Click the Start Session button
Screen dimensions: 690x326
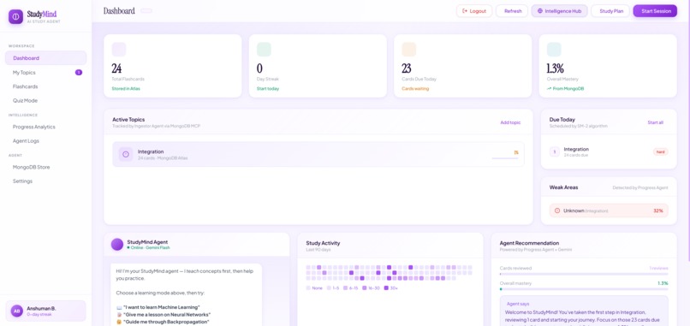coord(655,11)
